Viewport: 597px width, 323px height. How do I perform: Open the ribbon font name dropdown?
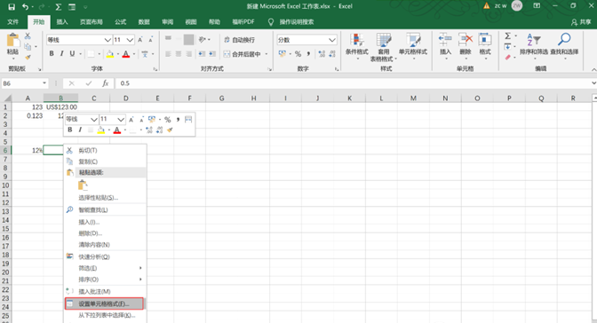pos(107,40)
